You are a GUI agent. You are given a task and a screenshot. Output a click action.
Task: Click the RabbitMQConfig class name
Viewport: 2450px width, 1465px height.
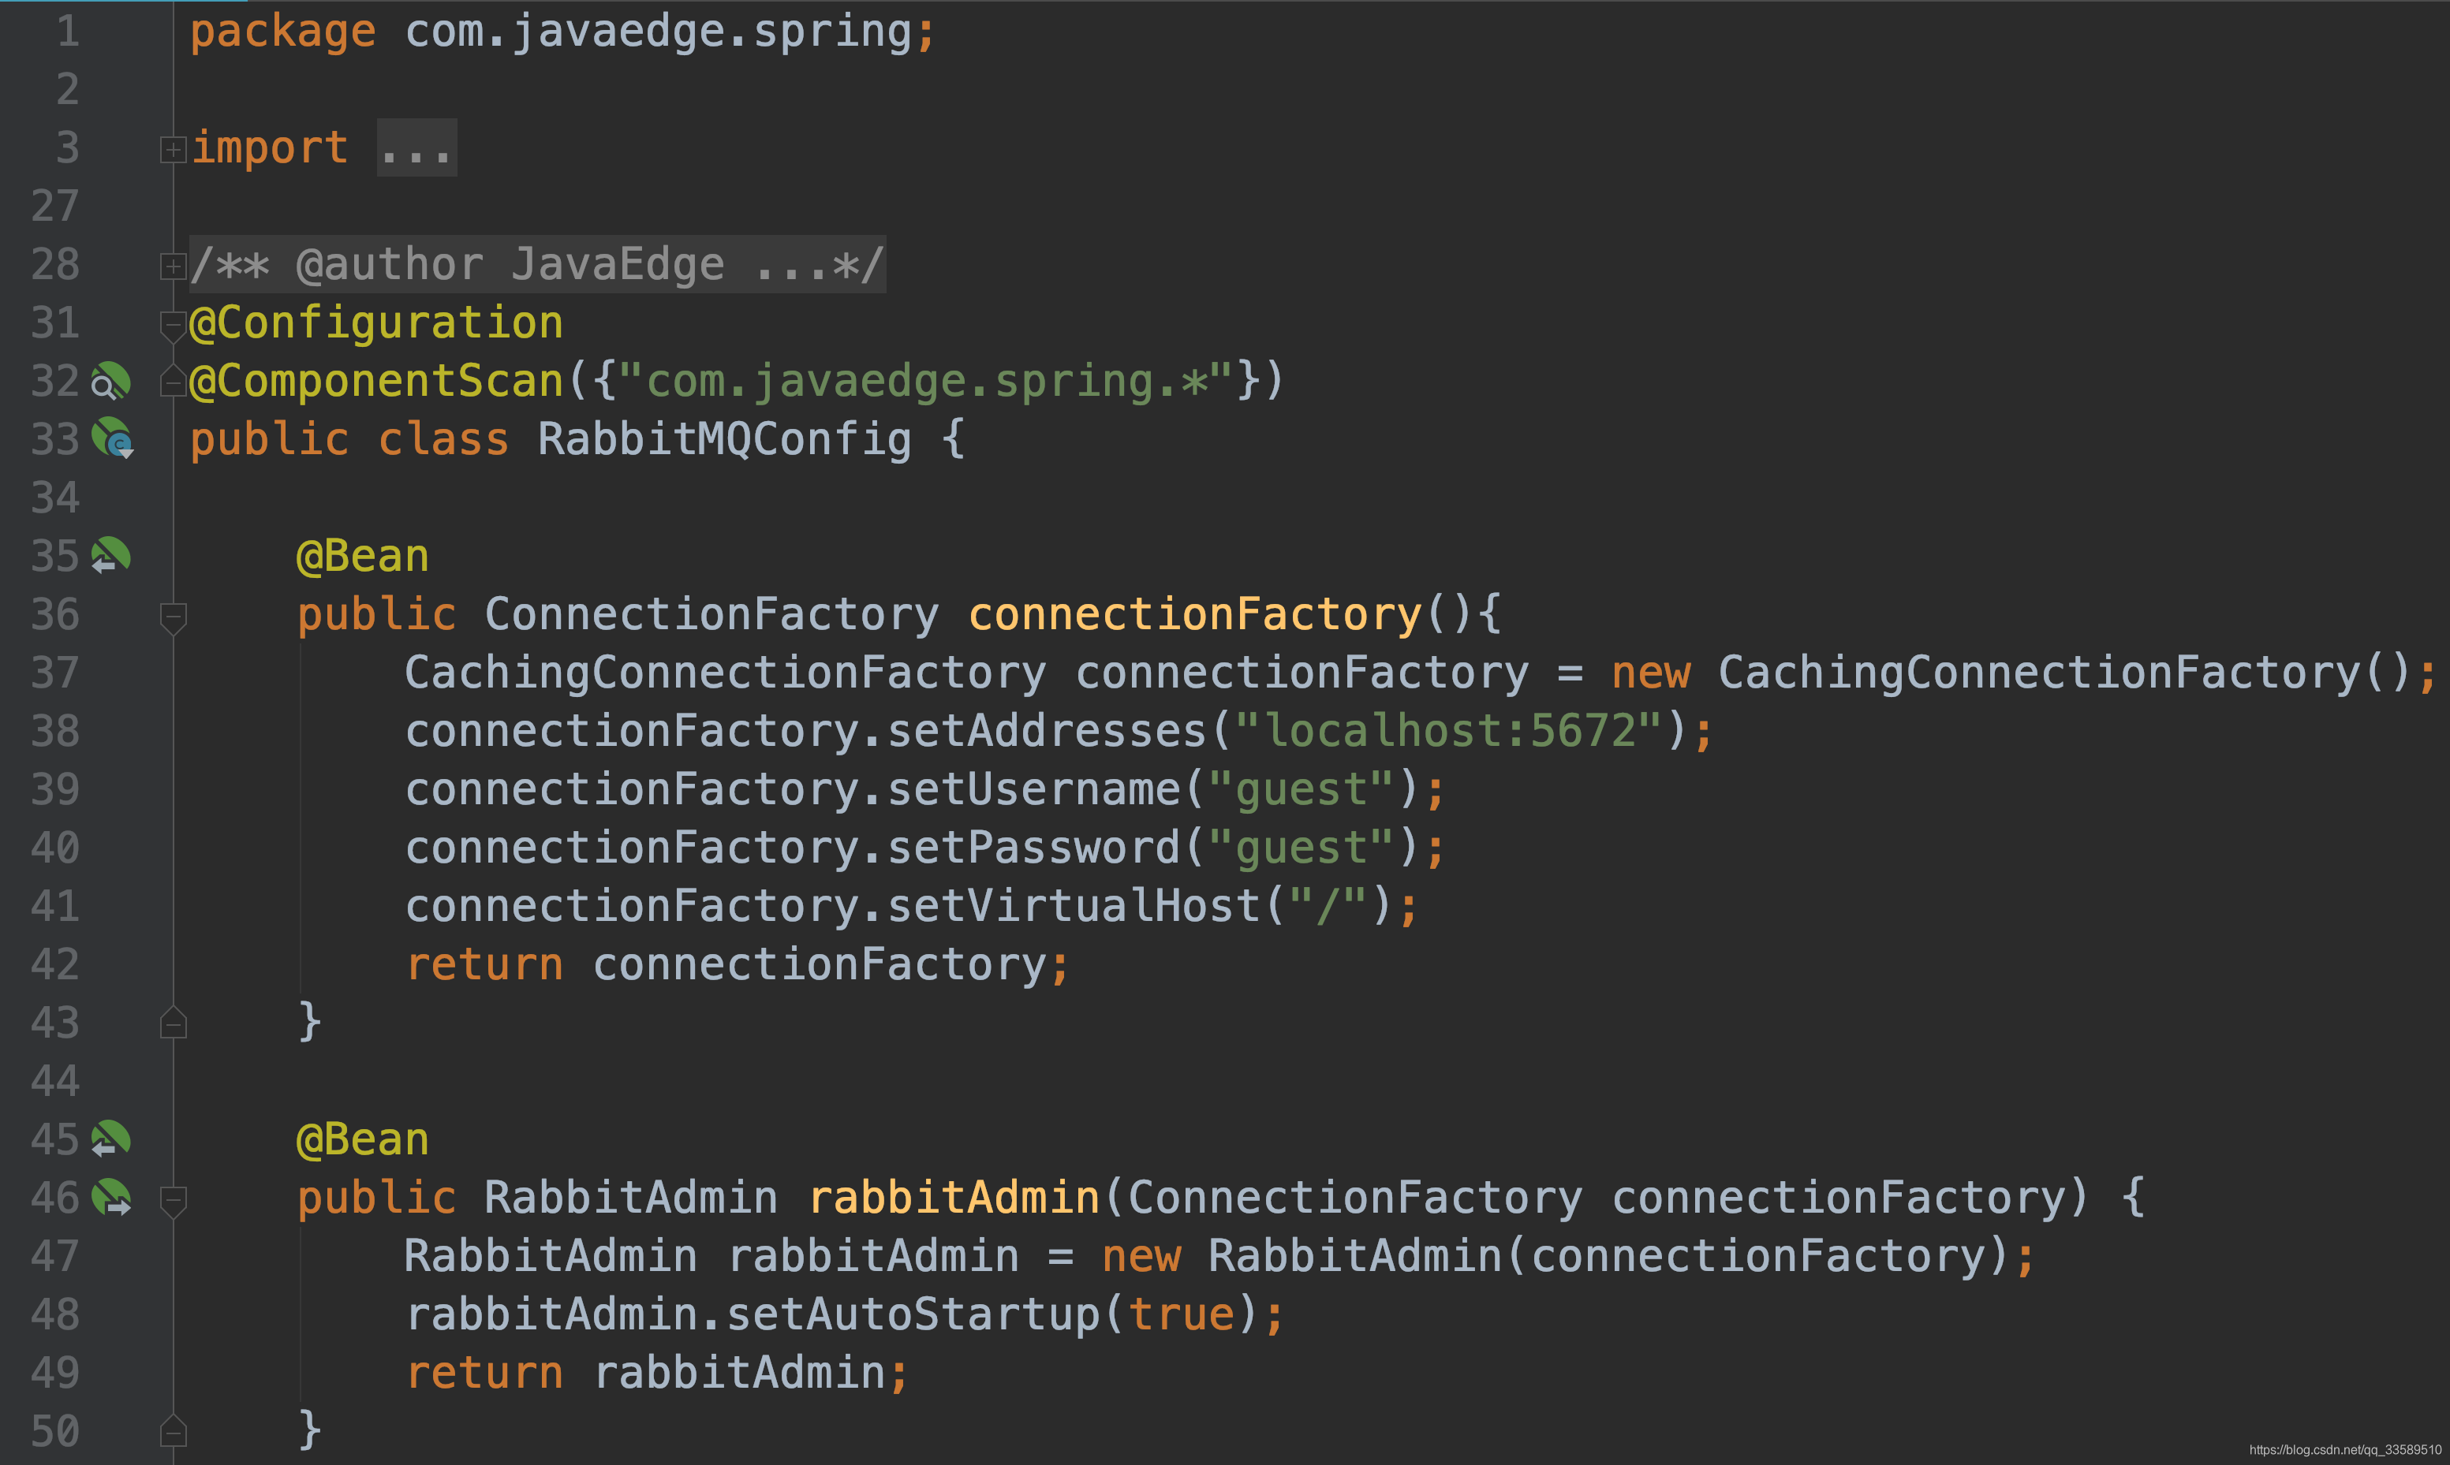[x=724, y=439]
